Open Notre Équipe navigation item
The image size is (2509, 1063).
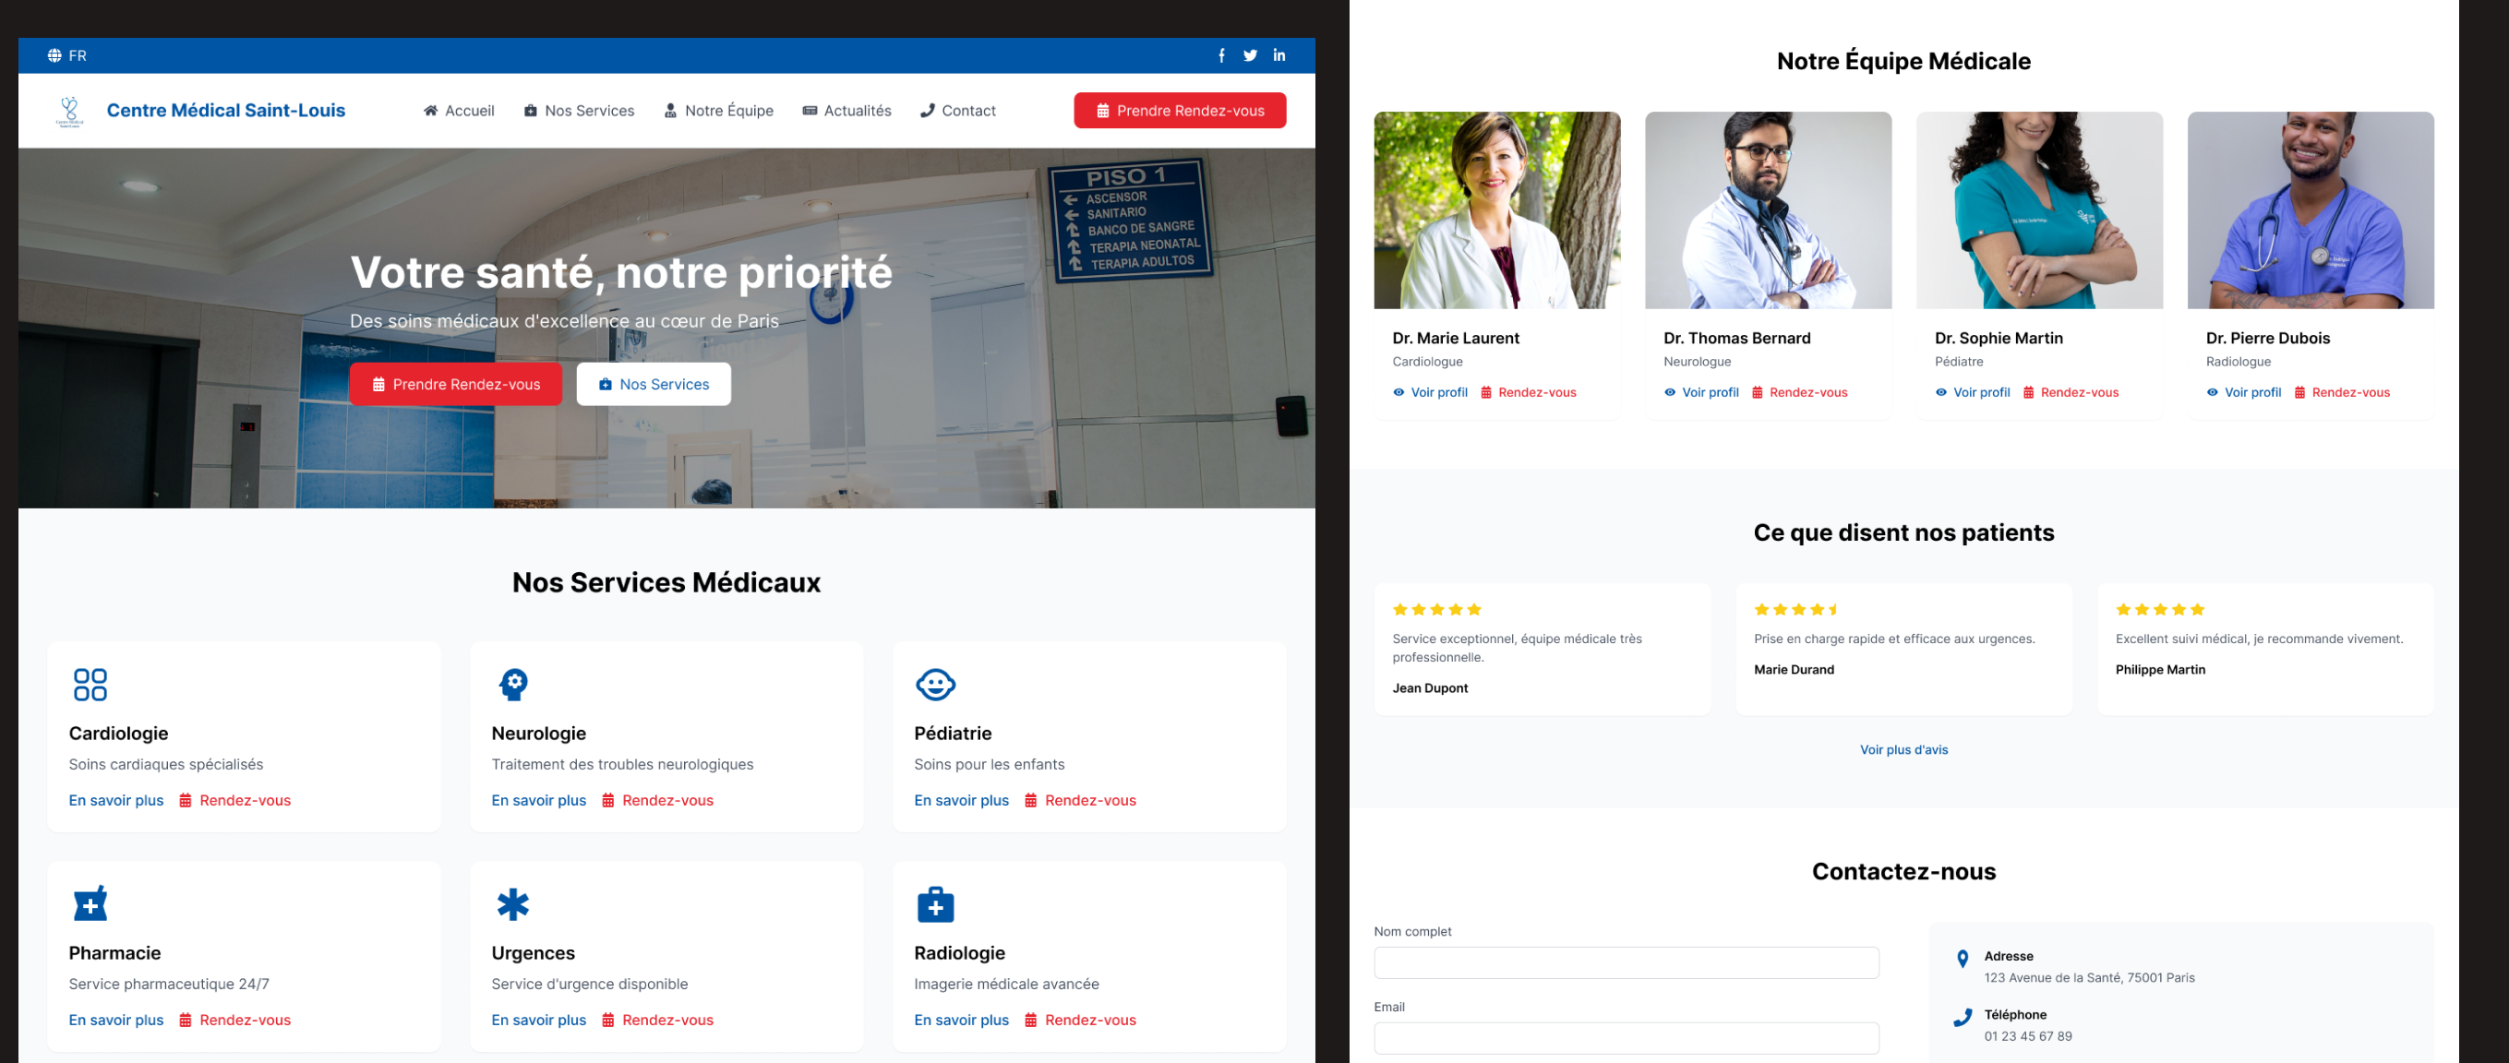tap(719, 111)
